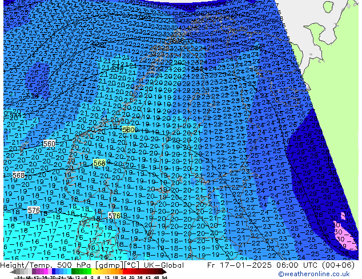The image size is (362, 279).
Task: Click the yellow-highlighted 568 contour label
Action: click(99, 163)
